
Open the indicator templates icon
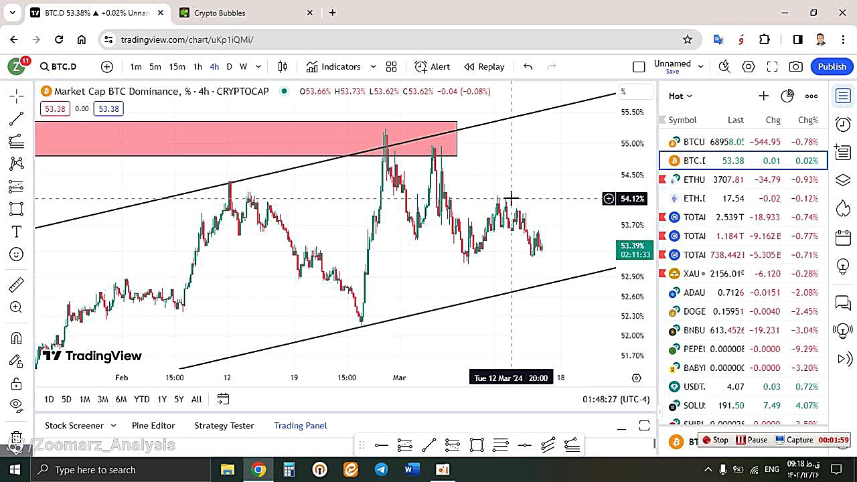click(392, 66)
